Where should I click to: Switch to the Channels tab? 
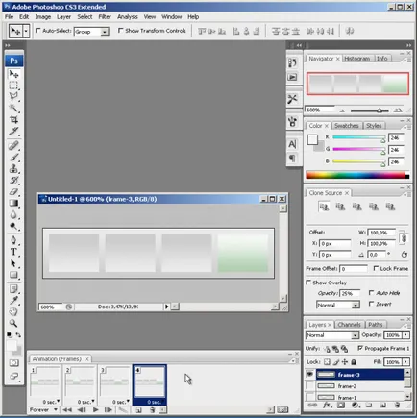point(349,325)
